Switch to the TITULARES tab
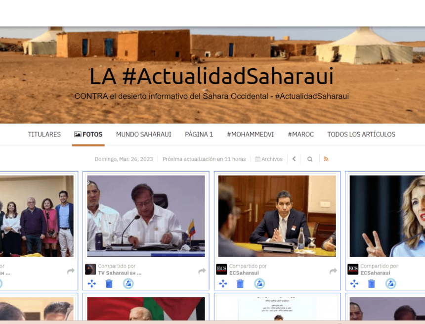The image size is (425, 324). tap(44, 134)
